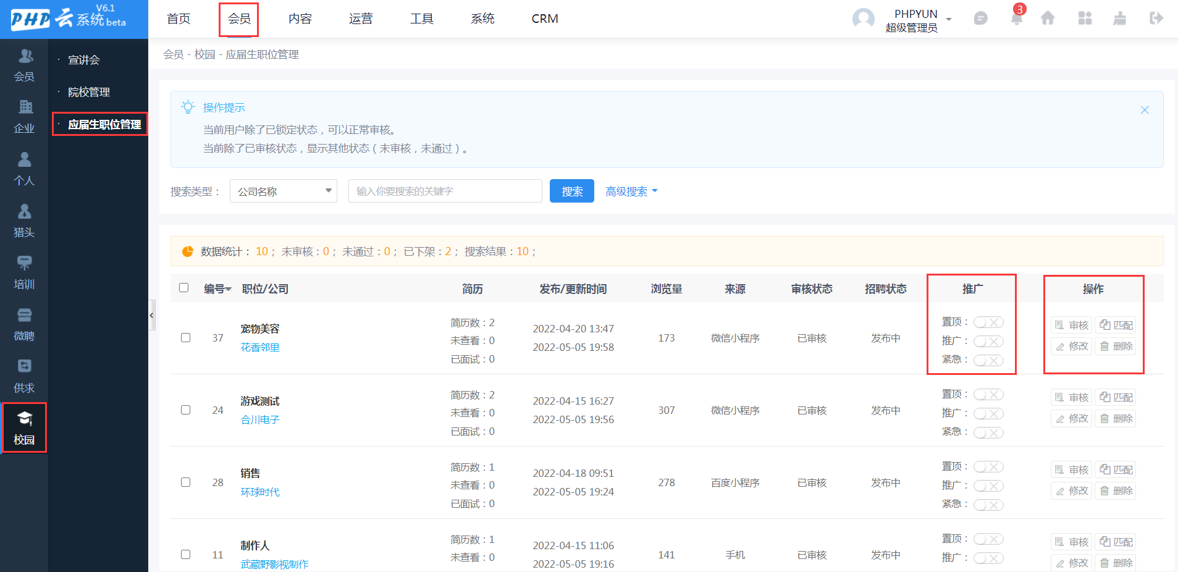Open the 微聘 sidebar section
This screenshot has width=1178, height=572.
tap(24, 324)
